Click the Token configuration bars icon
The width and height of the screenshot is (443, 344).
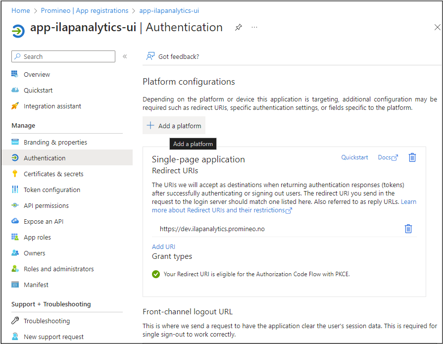click(15, 189)
